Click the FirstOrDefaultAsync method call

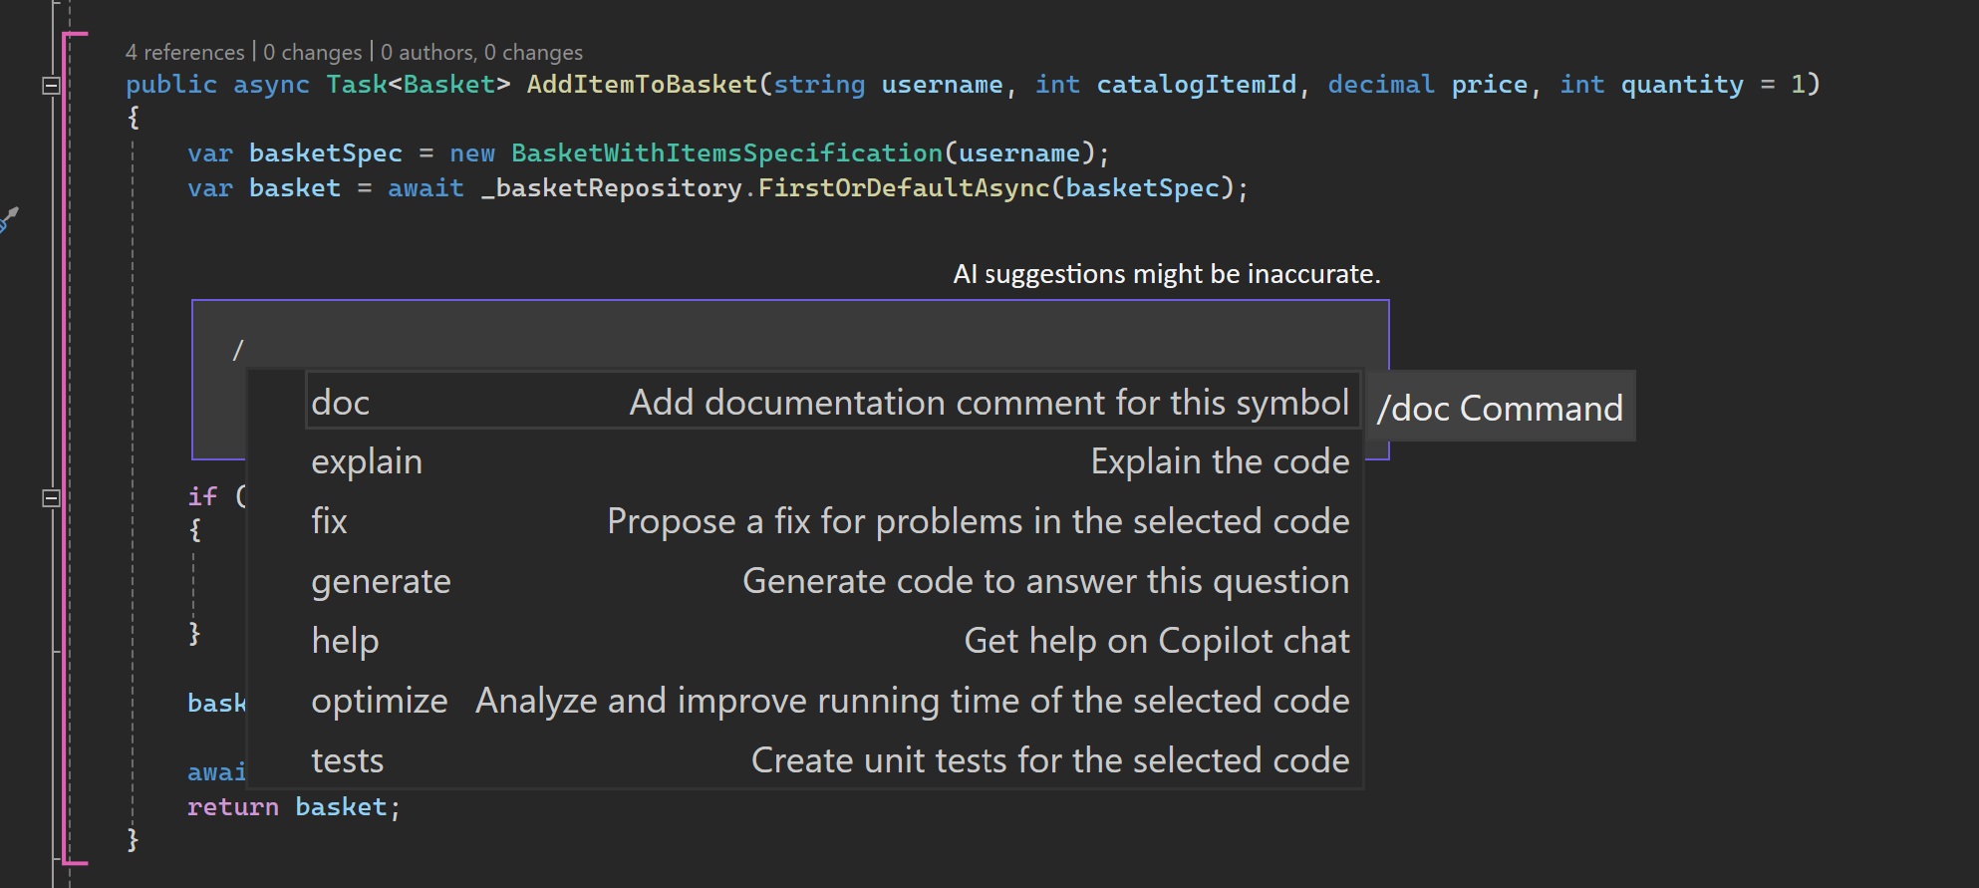click(904, 188)
